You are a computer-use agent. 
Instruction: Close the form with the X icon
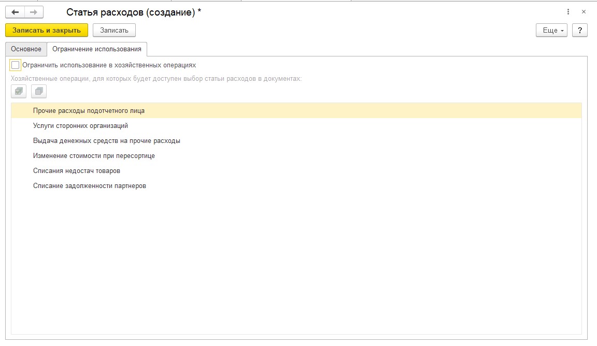click(584, 12)
